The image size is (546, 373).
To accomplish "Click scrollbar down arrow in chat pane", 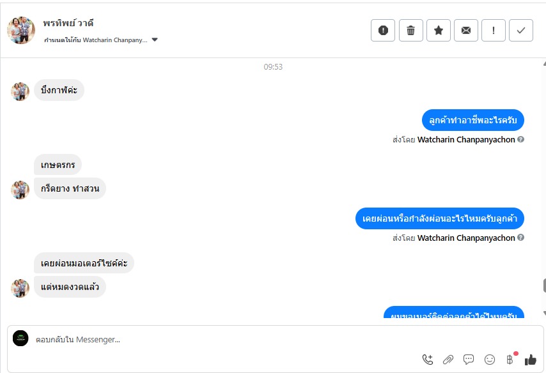I will [x=544, y=314].
